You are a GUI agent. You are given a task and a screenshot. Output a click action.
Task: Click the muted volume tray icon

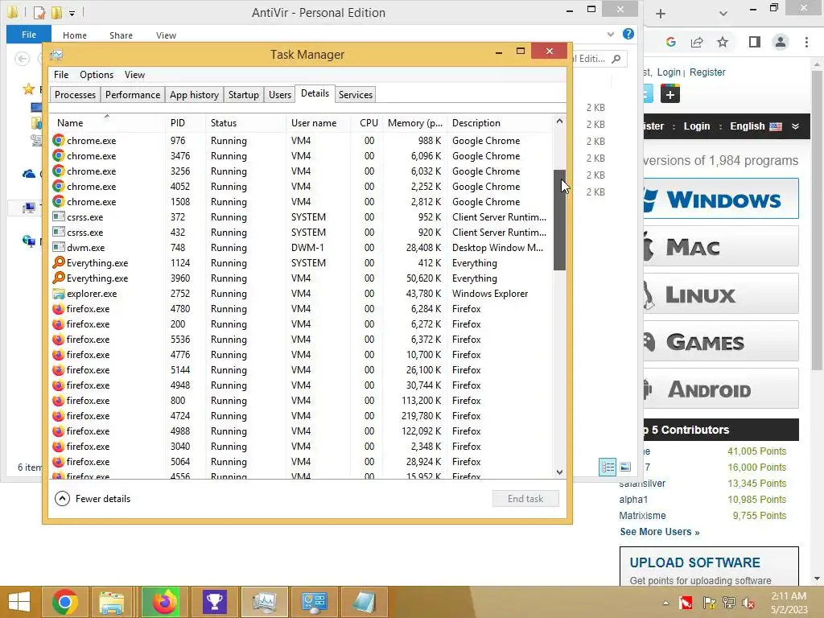click(748, 603)
